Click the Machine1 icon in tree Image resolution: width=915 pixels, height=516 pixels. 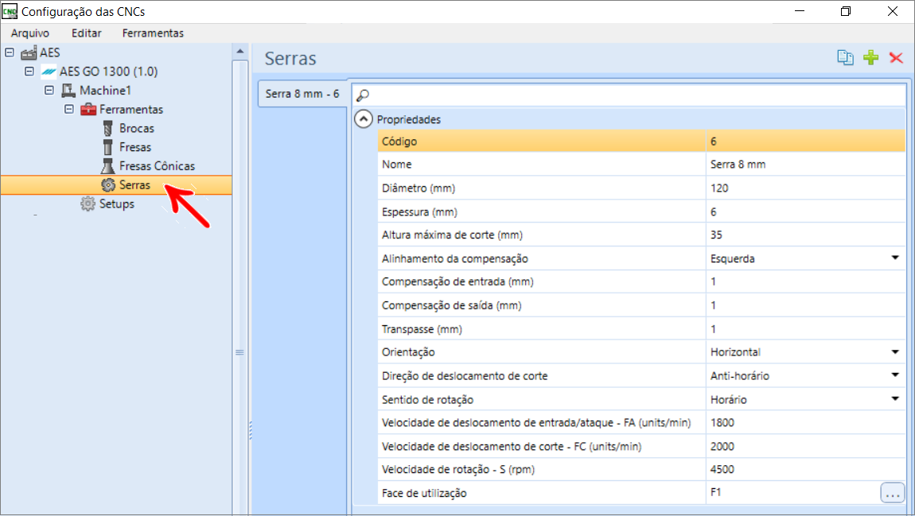68,91
